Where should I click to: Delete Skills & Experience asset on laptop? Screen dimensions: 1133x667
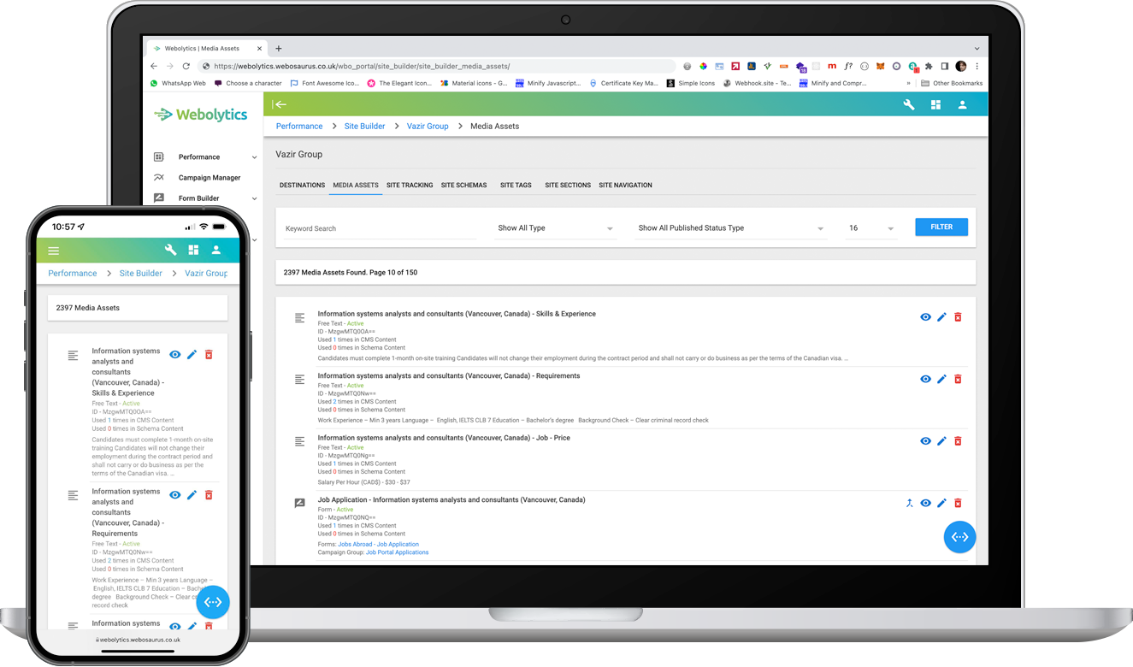[958, 317]
